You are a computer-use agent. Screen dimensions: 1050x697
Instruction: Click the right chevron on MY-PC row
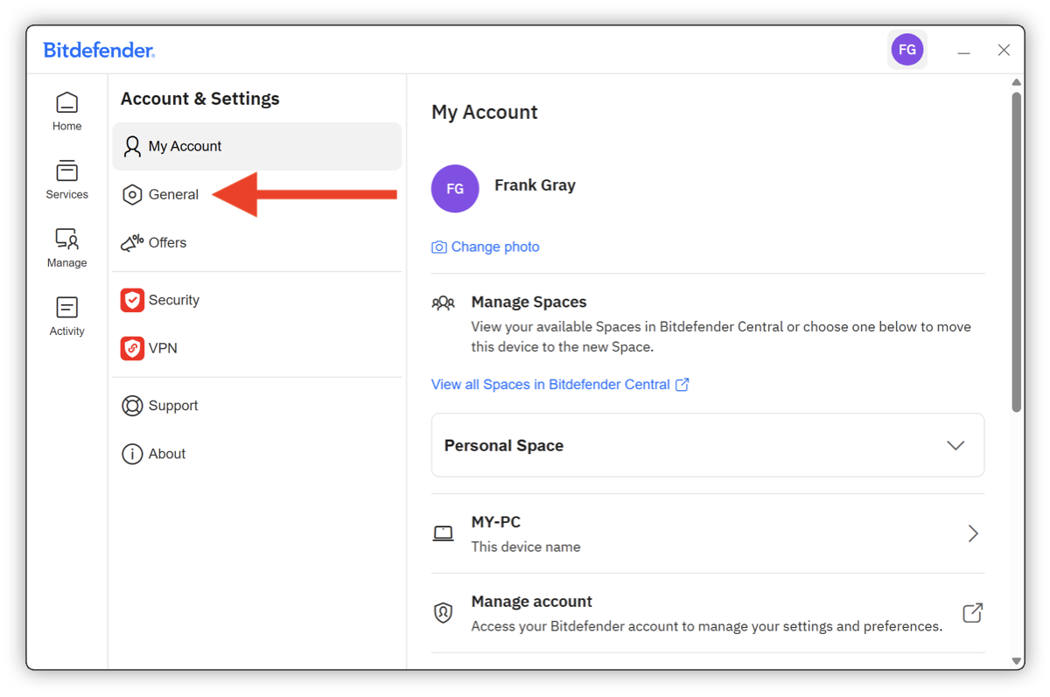pos(973,533)
